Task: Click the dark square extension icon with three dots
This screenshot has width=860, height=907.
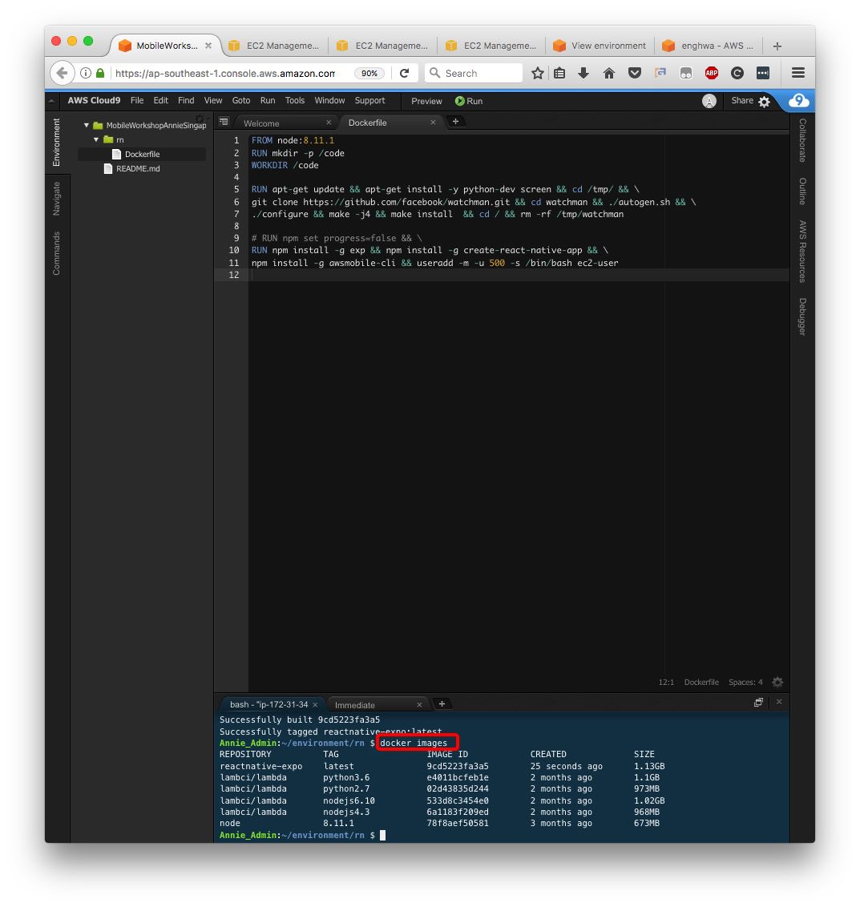Action: click(763, 73)
